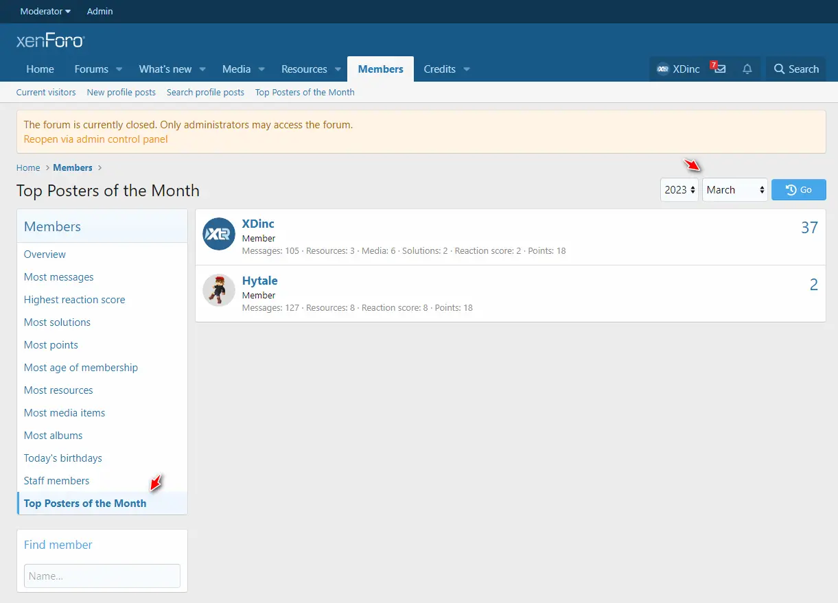
Task: Switch to the Members tab
Action: tap(380, 69)
